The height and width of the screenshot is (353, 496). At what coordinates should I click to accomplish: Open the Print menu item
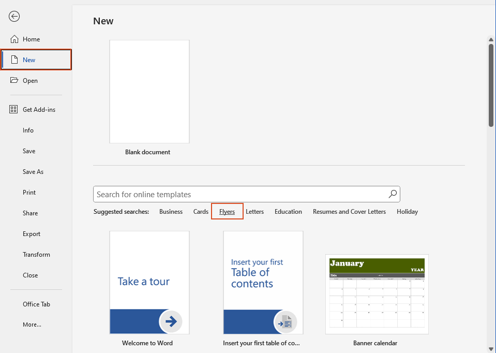pyautogui.click(x=29, y=192)
